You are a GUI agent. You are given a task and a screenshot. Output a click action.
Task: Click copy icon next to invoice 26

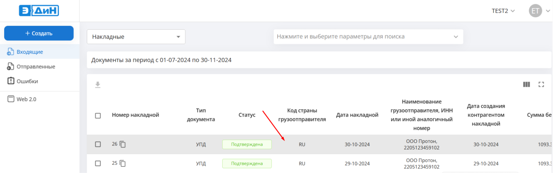tap(123, 144)
